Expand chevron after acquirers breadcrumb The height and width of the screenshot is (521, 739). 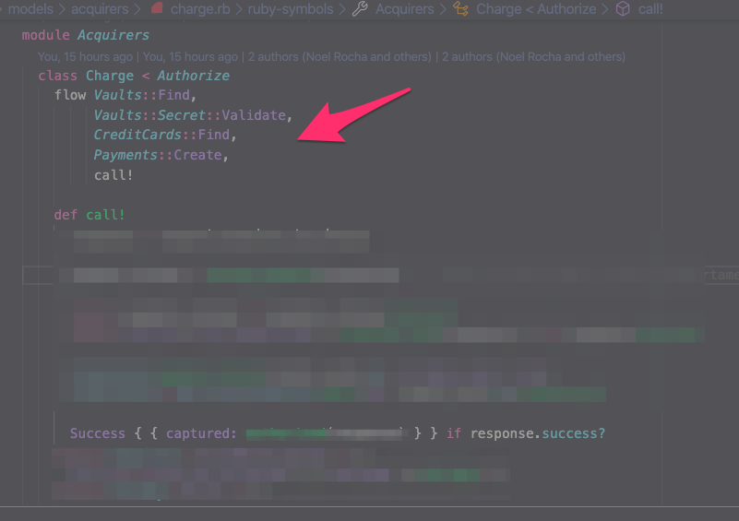pyautogui.click(x=137, y=9)
